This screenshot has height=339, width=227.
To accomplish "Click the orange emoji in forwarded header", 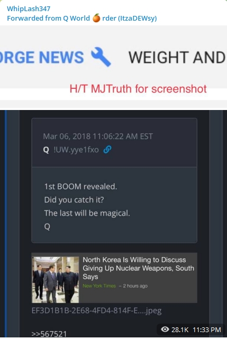I will (96, 18).
